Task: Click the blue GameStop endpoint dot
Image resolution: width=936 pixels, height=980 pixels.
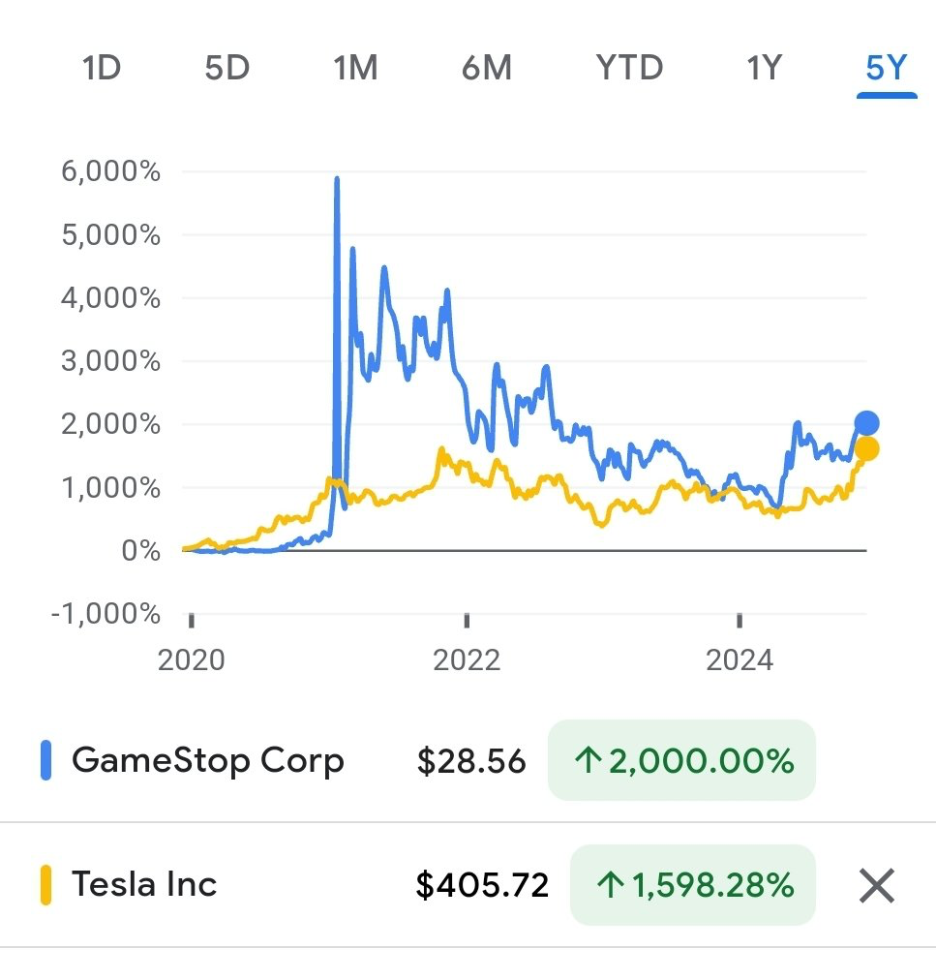Action: (x=866, y=423)
